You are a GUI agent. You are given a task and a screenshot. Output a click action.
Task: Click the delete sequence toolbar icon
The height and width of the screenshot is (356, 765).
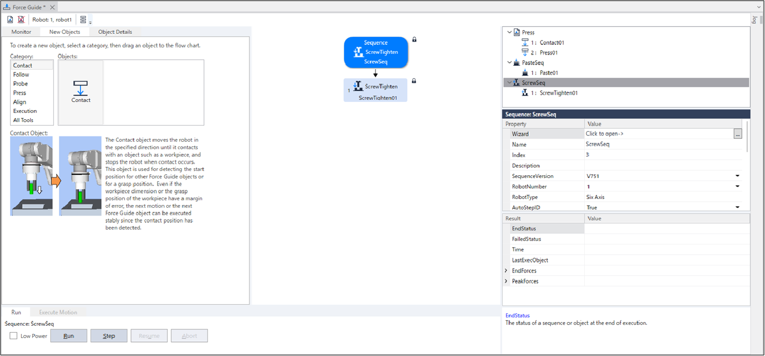(21, 19)
